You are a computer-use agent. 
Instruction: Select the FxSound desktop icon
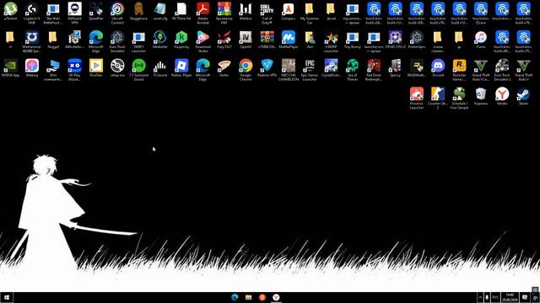tap(160, 68)
